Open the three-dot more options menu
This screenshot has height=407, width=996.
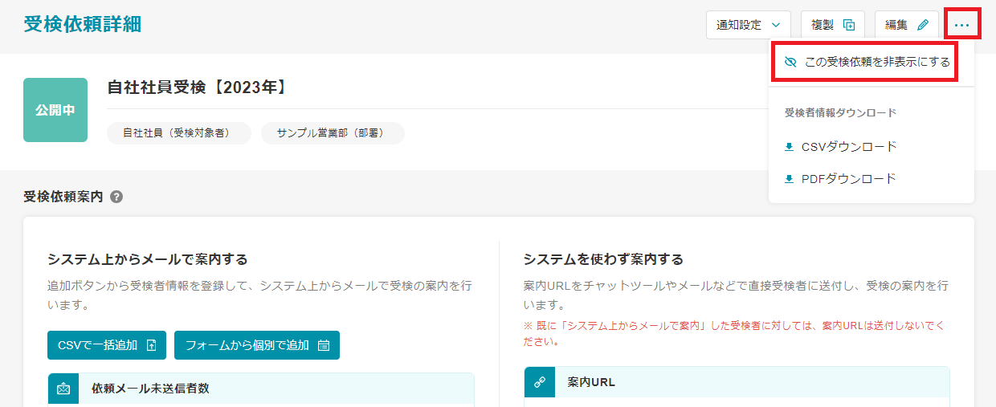pos(961,25)
